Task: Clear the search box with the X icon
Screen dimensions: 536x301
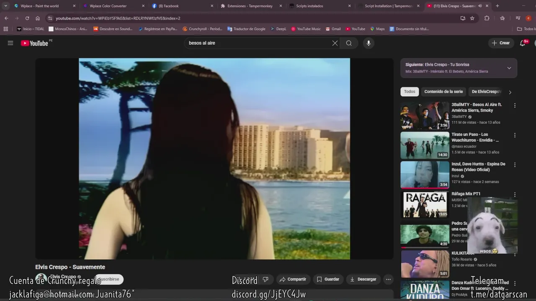Action: 335,43
